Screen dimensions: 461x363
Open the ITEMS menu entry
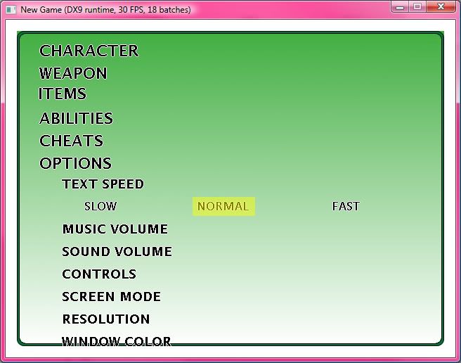pyautogui.click(x=63, y=94)
